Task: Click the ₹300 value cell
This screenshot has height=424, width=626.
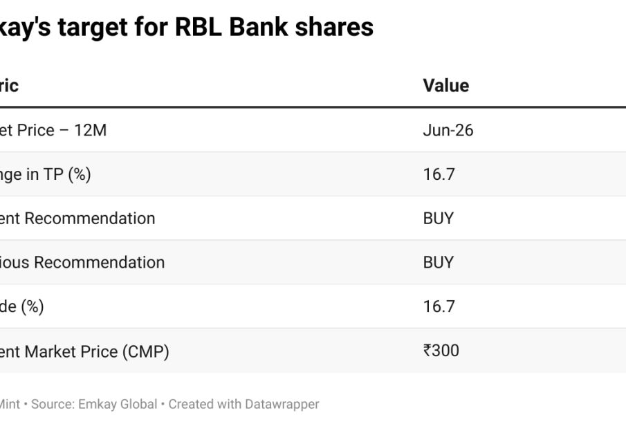Action: [441, 351]
